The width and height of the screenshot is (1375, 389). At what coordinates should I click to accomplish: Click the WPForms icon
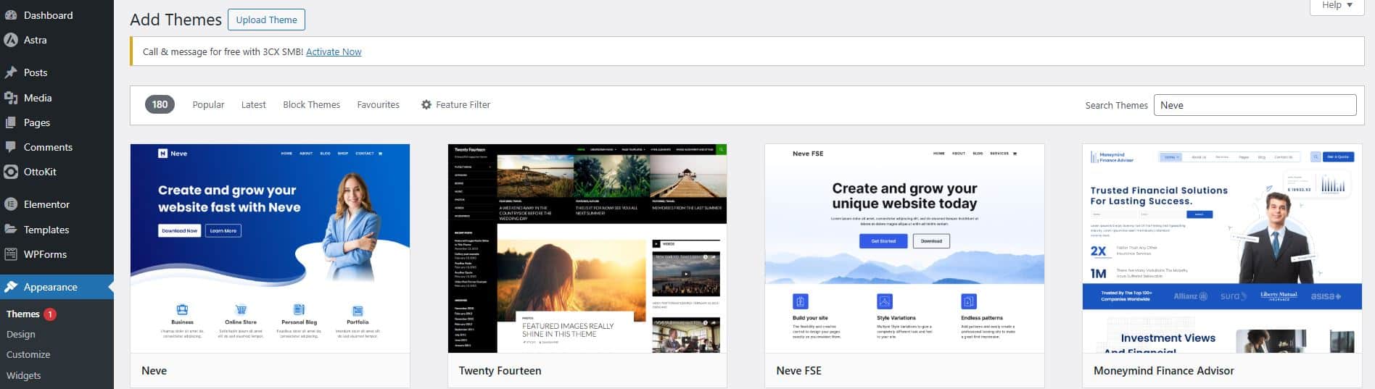[x=10, y=254]
